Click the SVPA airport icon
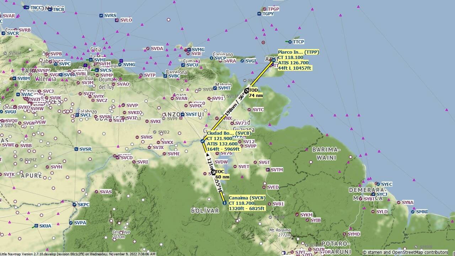455x256 pixels. (71, 223)
